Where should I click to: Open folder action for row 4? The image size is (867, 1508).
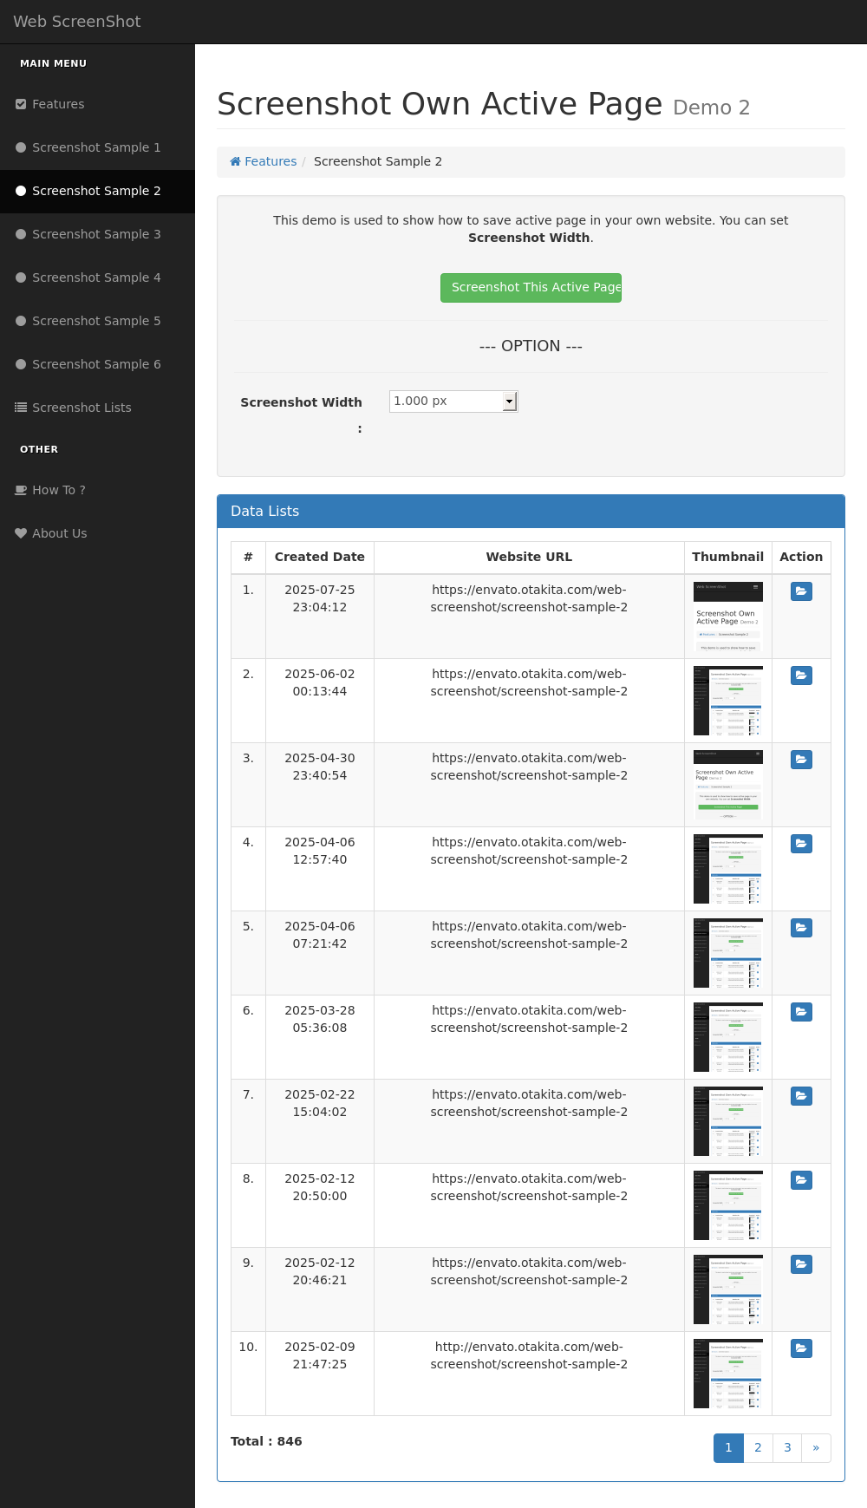point(801,844)
